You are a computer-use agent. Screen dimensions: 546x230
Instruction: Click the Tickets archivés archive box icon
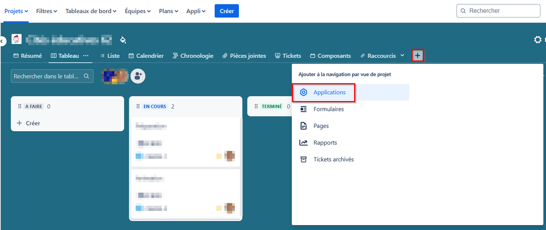[x=304, y=160]
